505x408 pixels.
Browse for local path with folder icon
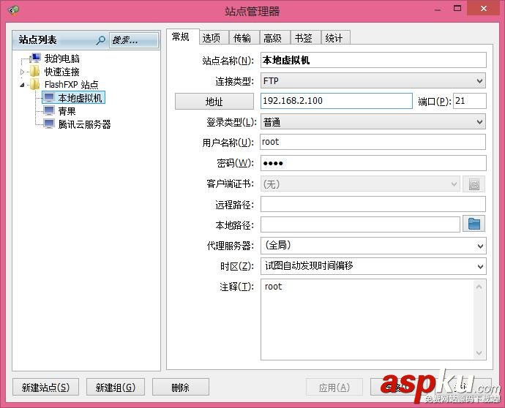tap(474, 224)
